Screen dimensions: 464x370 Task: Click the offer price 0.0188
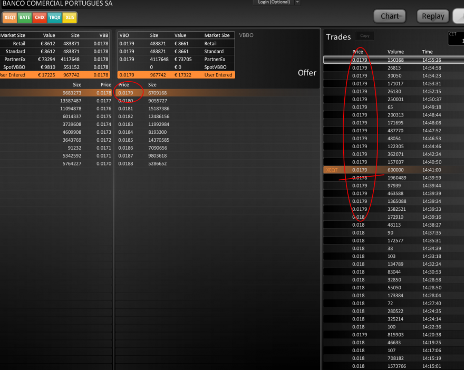[x=125, y=163]
